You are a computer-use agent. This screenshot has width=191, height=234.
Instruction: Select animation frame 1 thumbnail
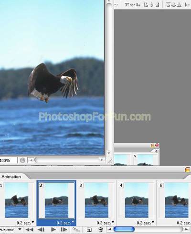coord(16,200)
